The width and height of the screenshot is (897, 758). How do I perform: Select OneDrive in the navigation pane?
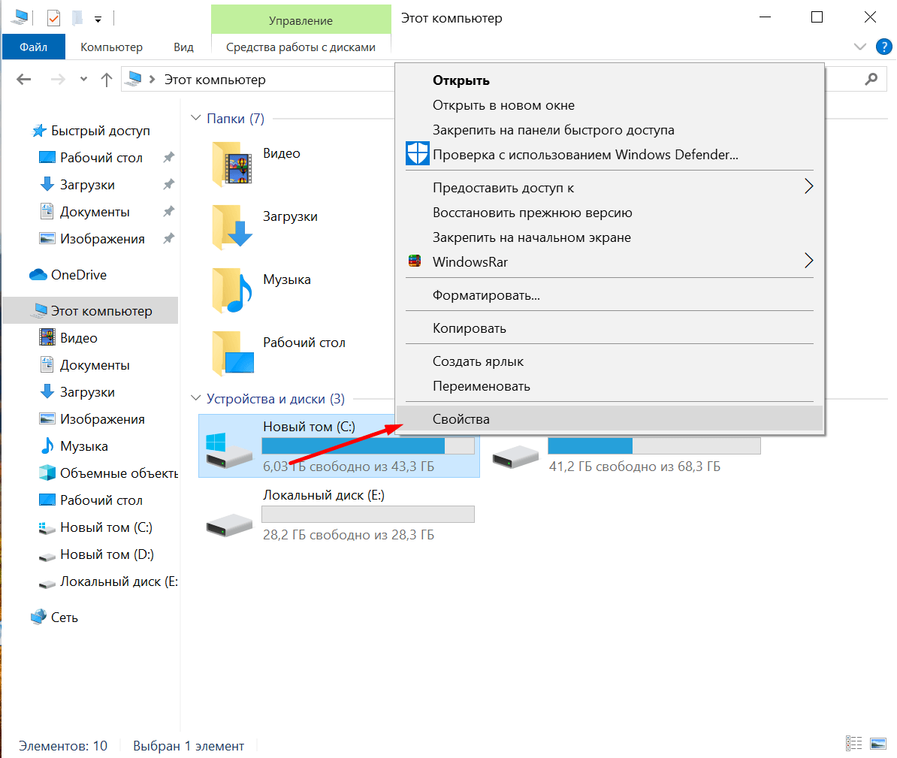point(79,275)
